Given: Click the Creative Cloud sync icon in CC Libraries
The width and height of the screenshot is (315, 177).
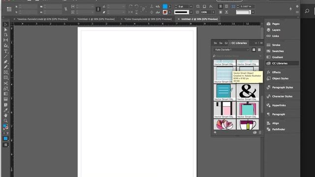Looking at the screenshot, I should [255, 132].
